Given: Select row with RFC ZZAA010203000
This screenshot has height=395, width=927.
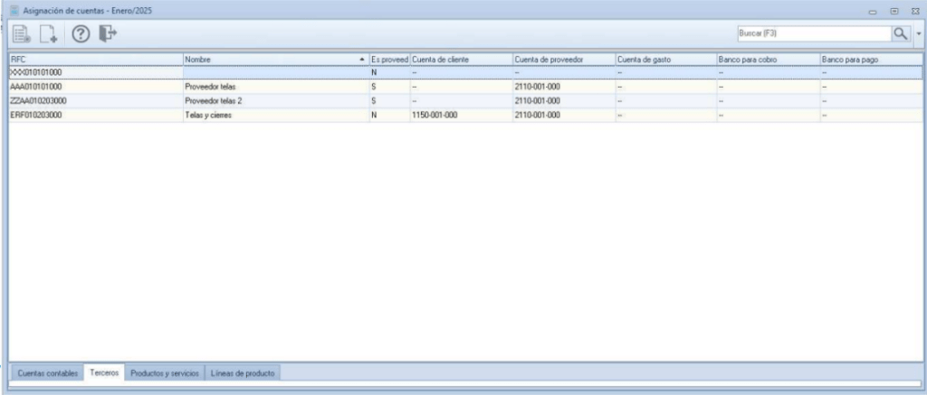Looking at the screenshot, I should point(465,101).
